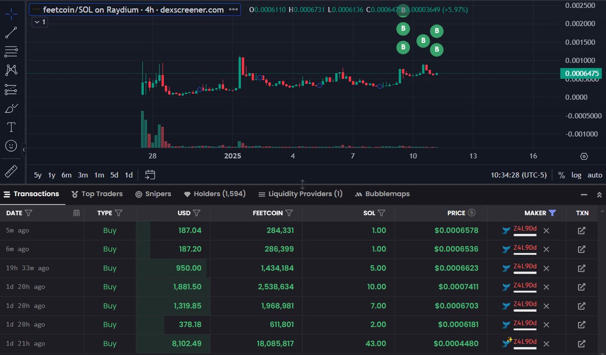Remove maker filter on the 8,102.49 USD row
Viewport: 606px width, 355px height.
pyautogui.click(x=546, y=344)
